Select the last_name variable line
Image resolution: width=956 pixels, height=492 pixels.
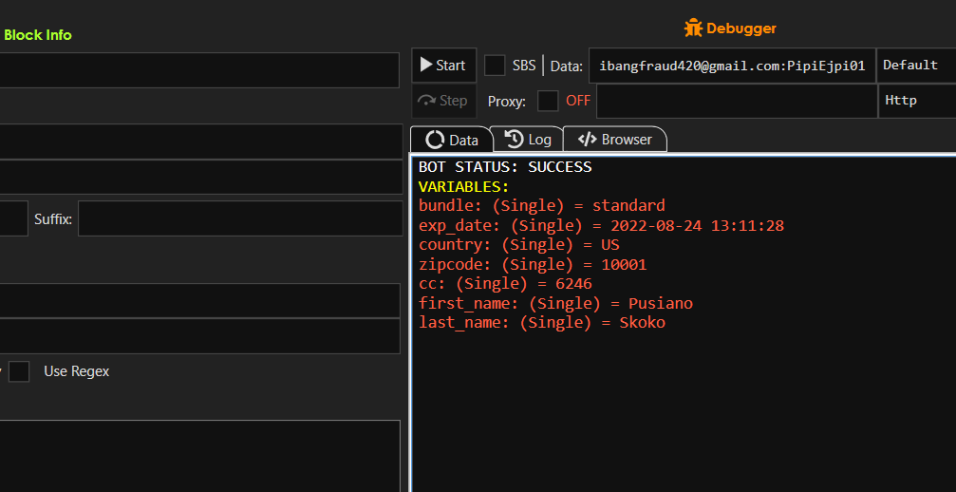pos(541,323)
